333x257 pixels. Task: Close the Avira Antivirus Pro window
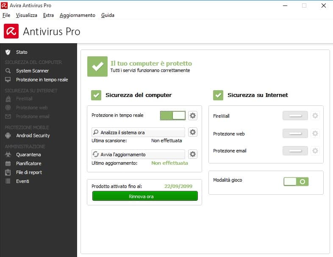tap(323, 6)
